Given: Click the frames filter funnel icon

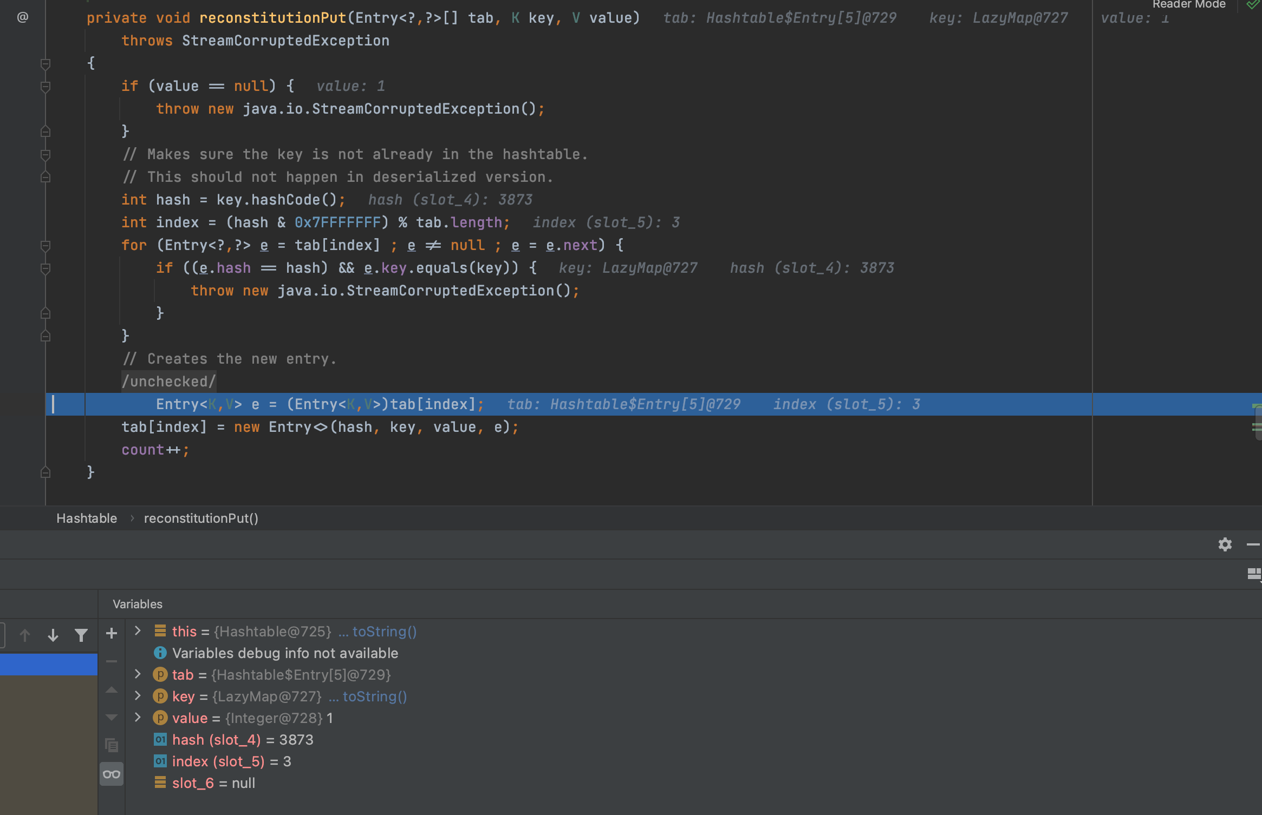Looking at the screenshot, I should coord(81,635).
